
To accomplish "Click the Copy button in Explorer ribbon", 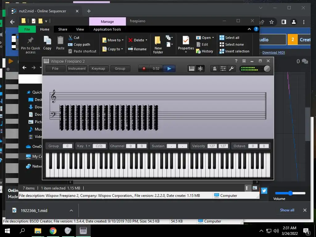I will pyautogui.click(x=47, y=43).
